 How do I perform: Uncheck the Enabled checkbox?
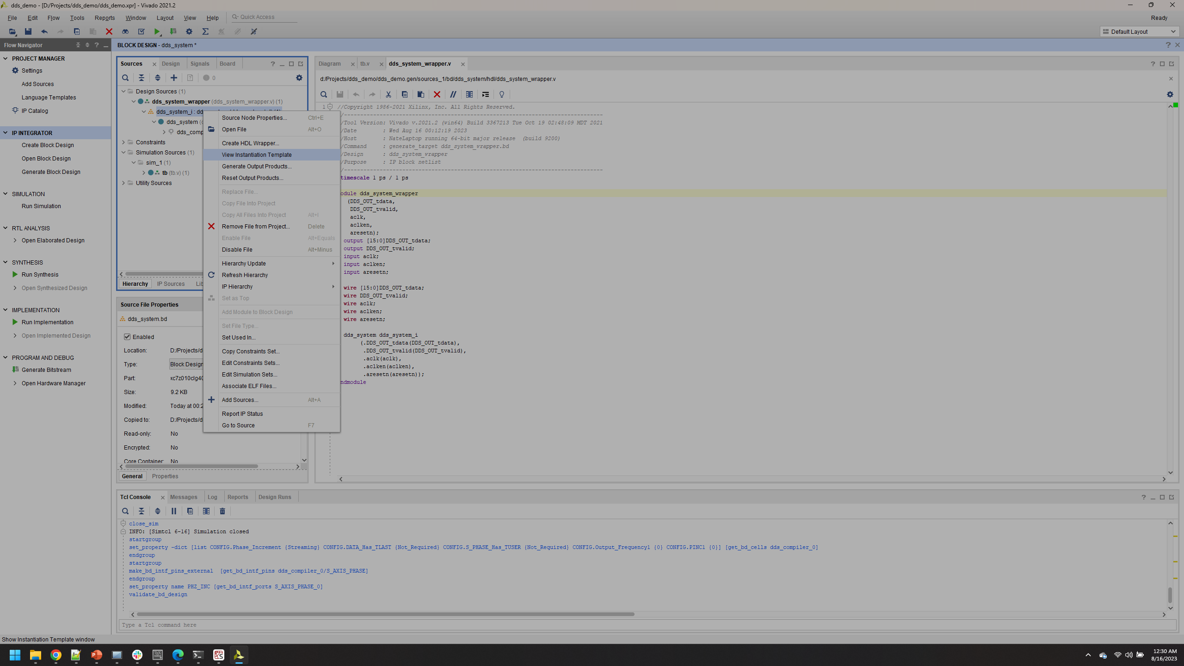[x=127, y=337]
